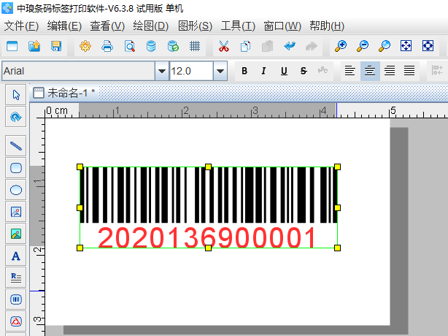Screen dimensions: 448x336
Task: Select center text alignment button
Action: [371, 71]
